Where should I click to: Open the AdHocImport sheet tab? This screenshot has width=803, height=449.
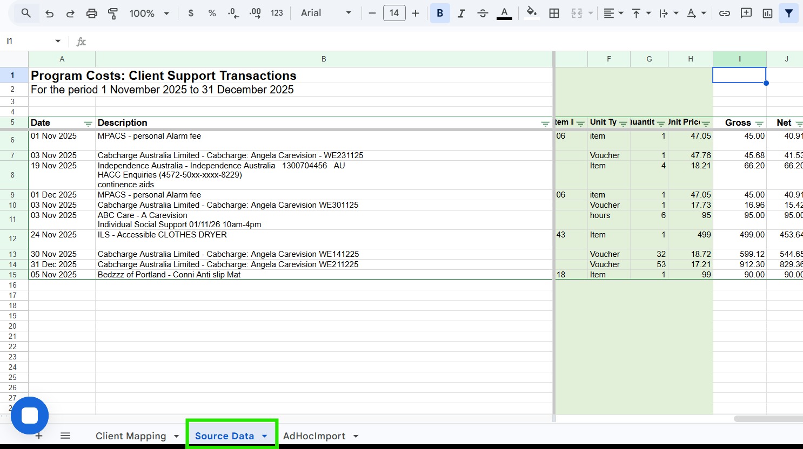pos(314,436)
